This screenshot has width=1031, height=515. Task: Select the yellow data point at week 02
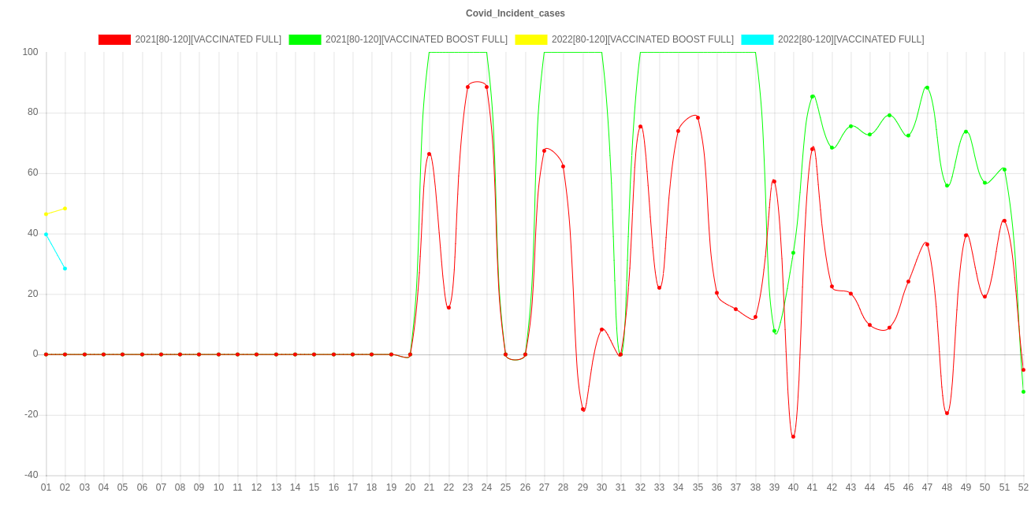(x=65, y=209)
